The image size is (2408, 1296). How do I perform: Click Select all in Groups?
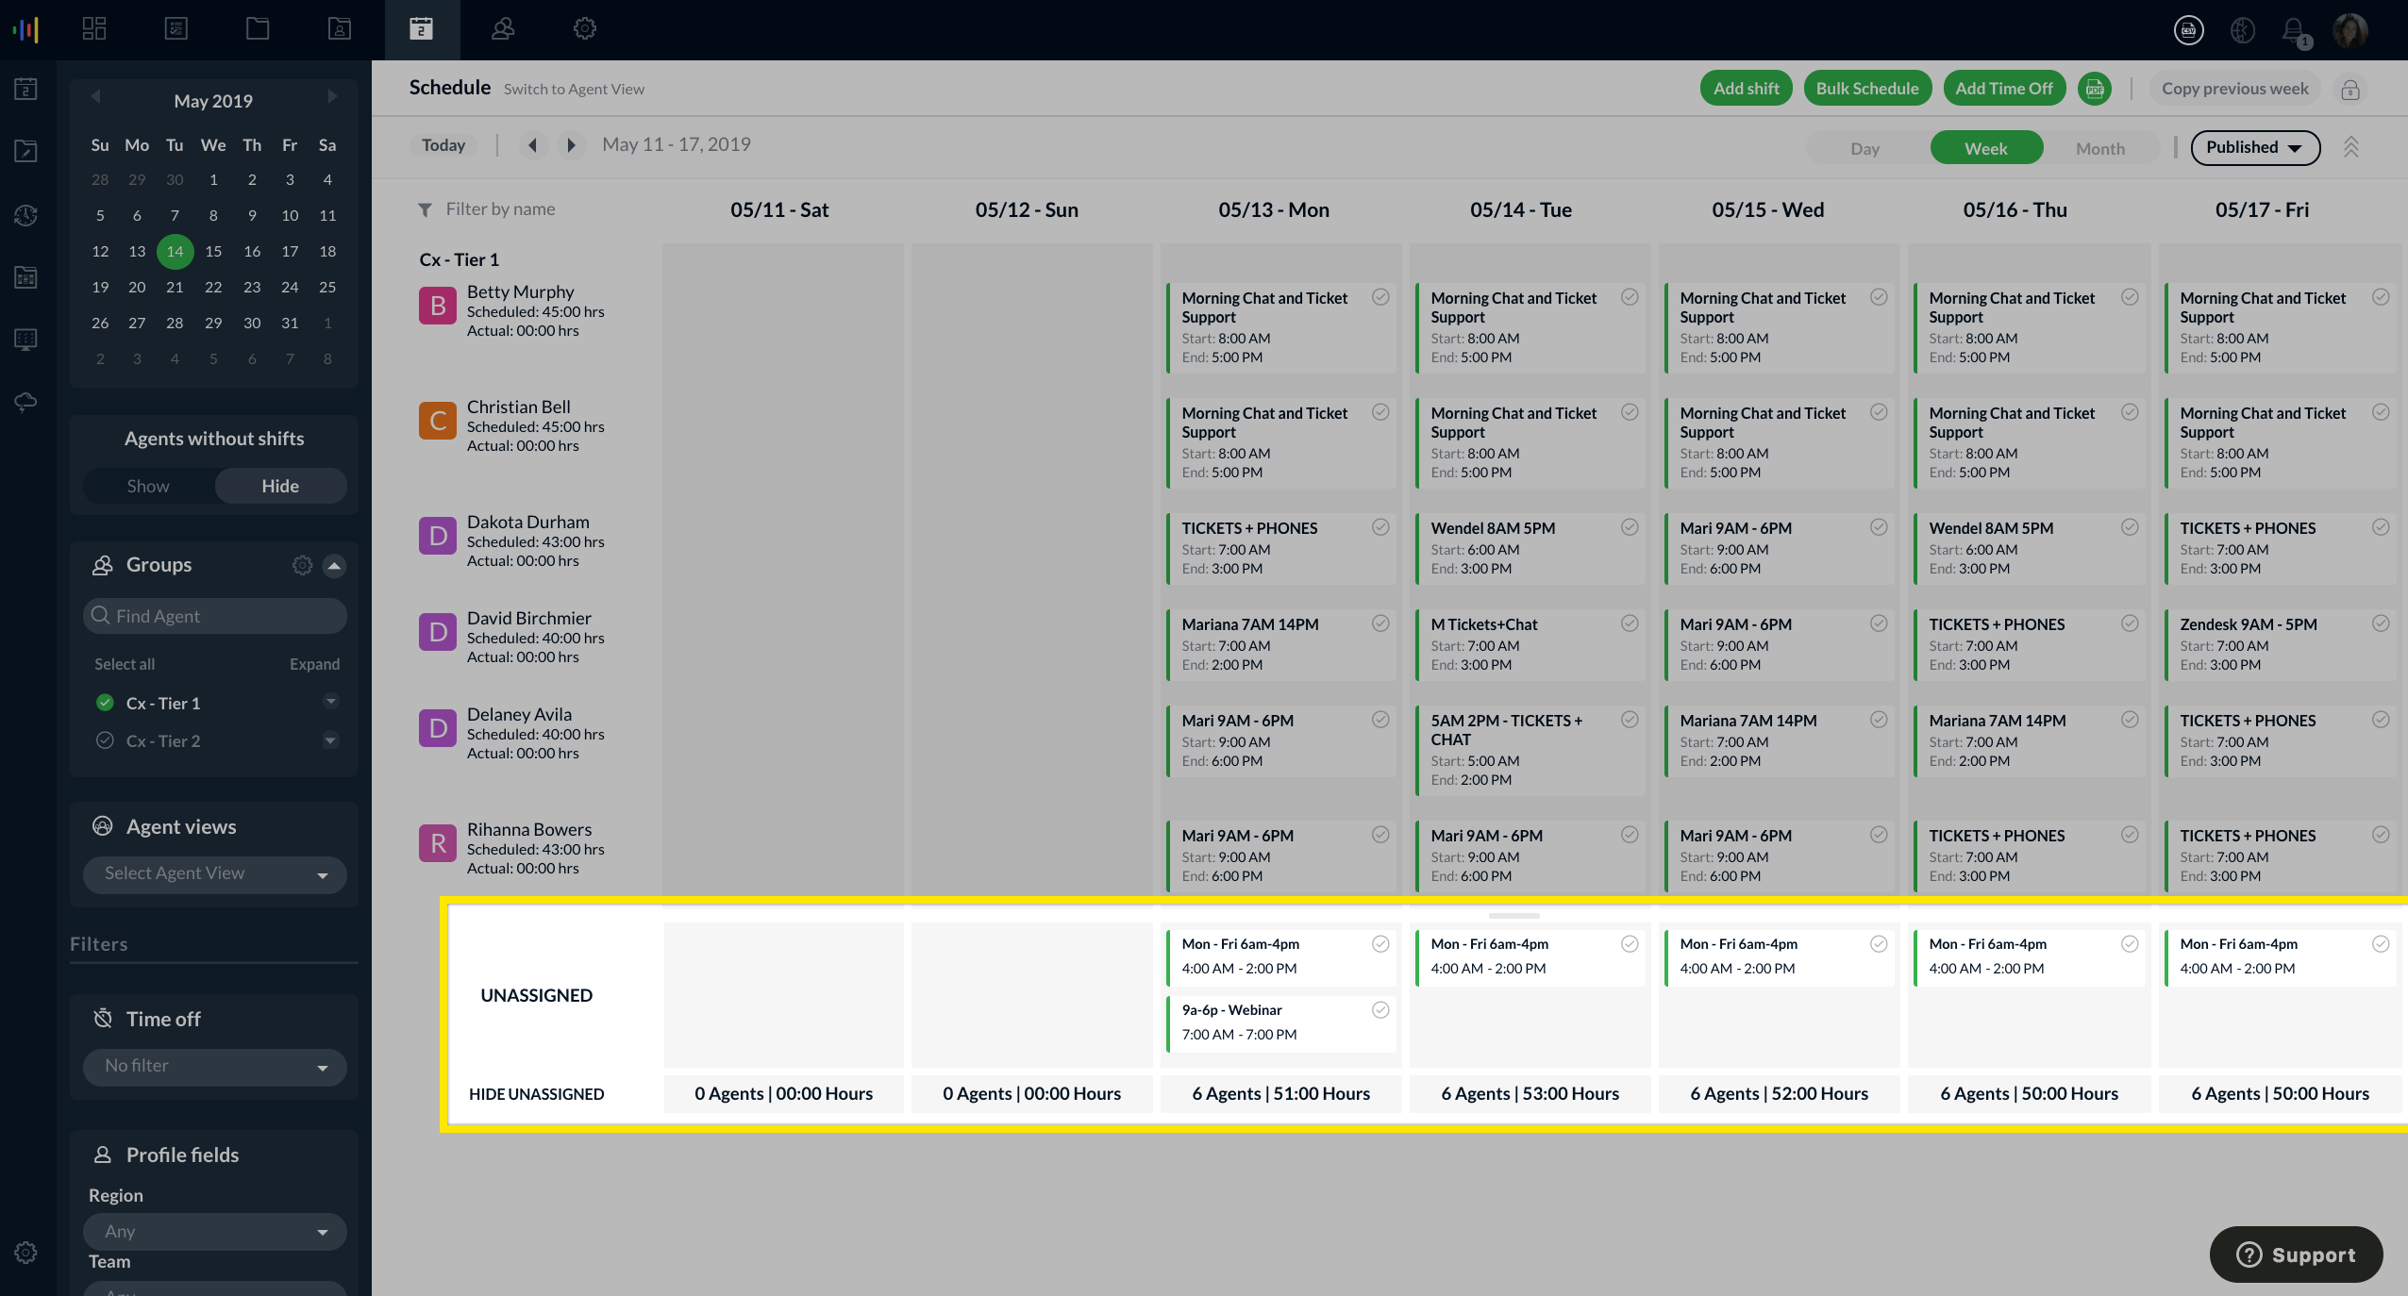124,664
